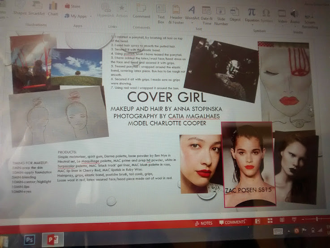Adjust the zoom slider in status bar
Viewport: 330px width, 248px height.
click(x=316, y=220)
